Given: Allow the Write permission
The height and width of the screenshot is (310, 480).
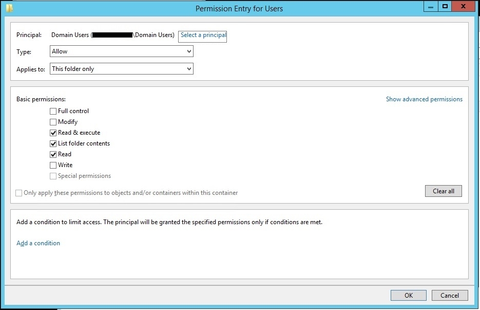Looking at the screenshot, I should (x=53, y=165).
